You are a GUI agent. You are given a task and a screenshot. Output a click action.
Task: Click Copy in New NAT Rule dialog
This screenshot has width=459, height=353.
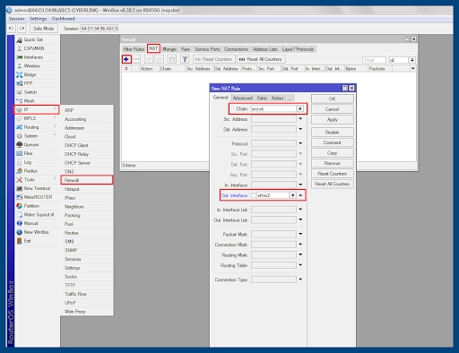coord(333,153)
